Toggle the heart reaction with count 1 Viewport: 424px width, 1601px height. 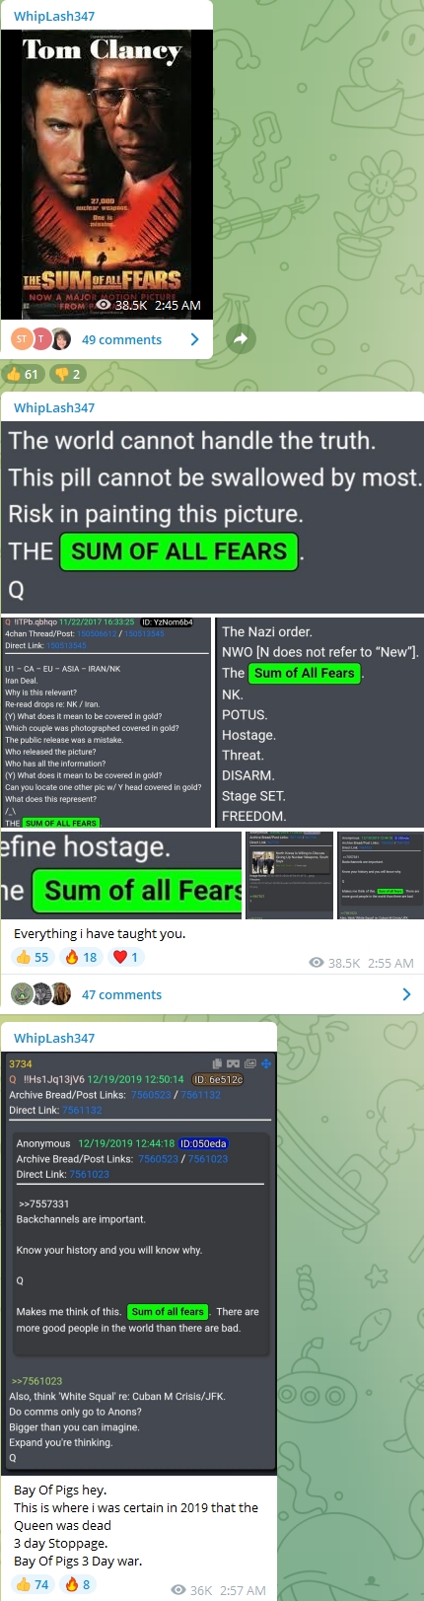point(125,957)
